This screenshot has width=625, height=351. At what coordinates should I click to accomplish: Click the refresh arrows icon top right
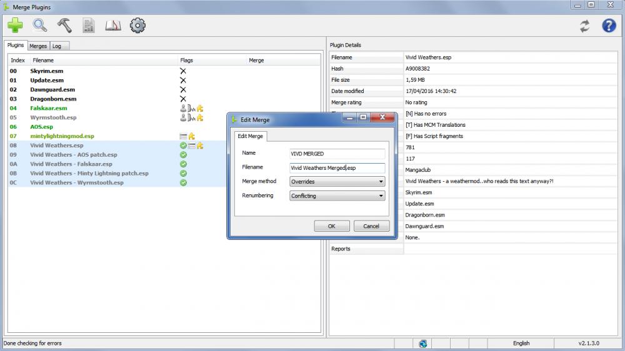pyautogui.click(x=585, y=26)
